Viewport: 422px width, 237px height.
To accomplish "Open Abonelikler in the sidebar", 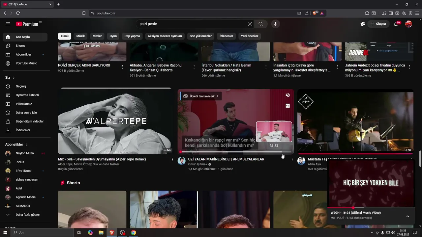I will [x=25, y=54].
